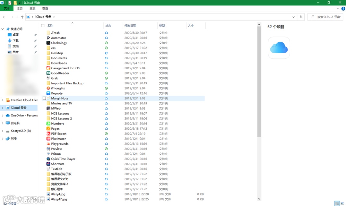Select the Keynote app icon
Viewport: 346px width, 206px height.
pyautogui.click(x=48, y=93)
